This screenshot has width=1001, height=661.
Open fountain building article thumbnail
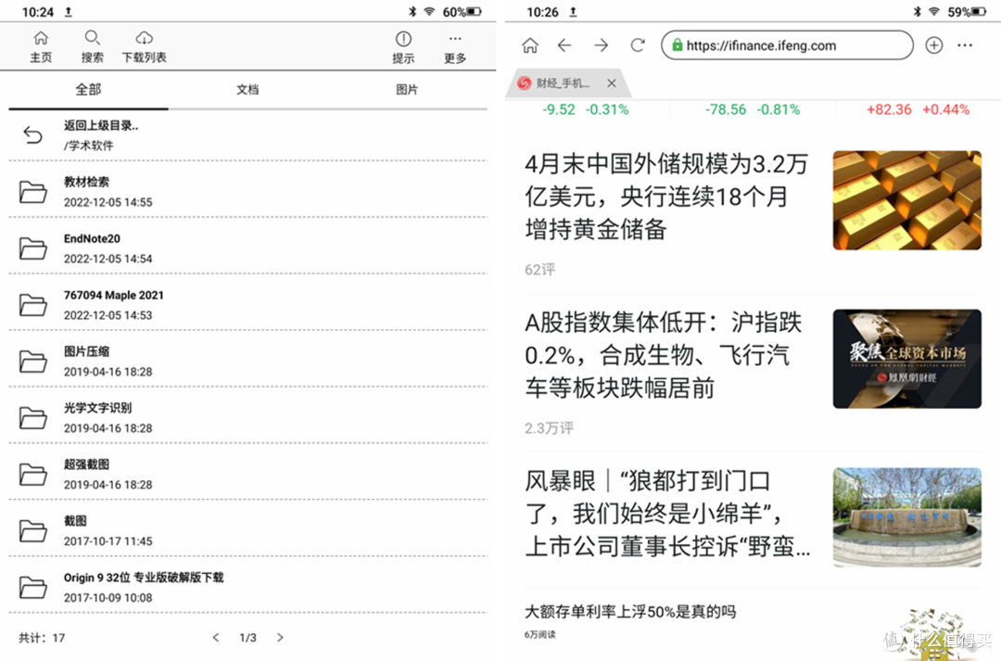[907, 517]
